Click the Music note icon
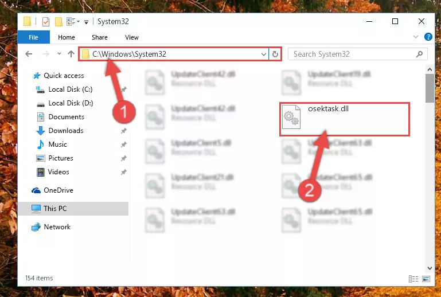 tap(41, 144)
